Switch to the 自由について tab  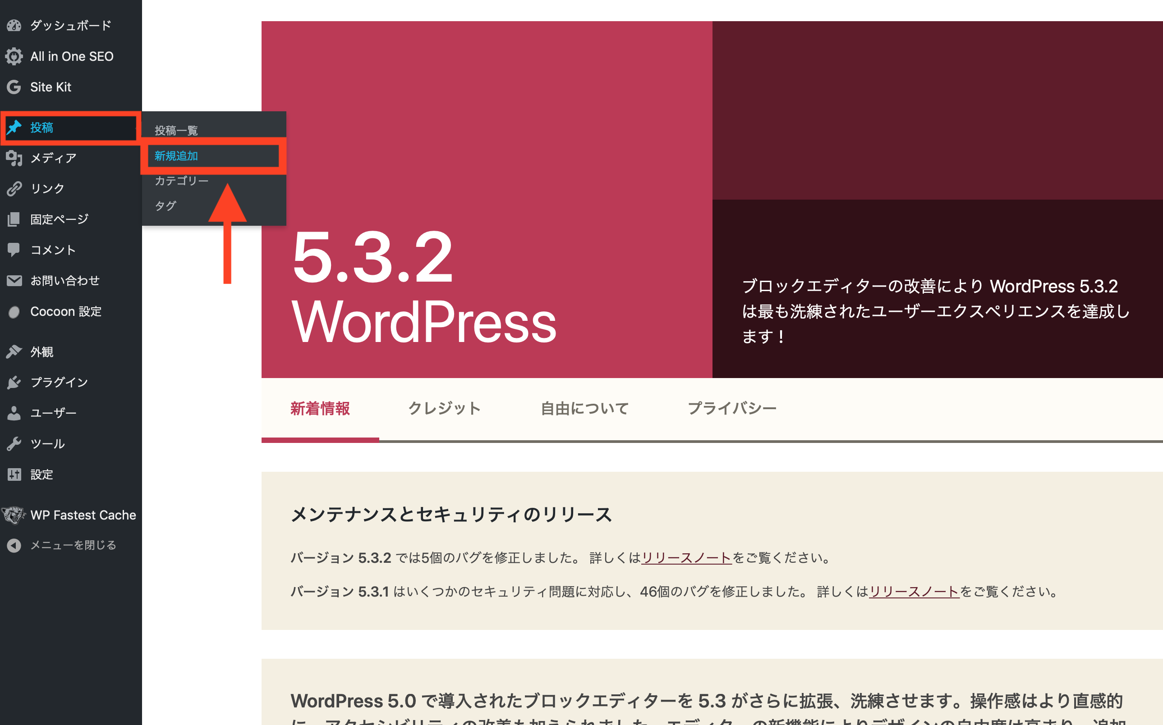pyautogui.click(x=584, y=409)
